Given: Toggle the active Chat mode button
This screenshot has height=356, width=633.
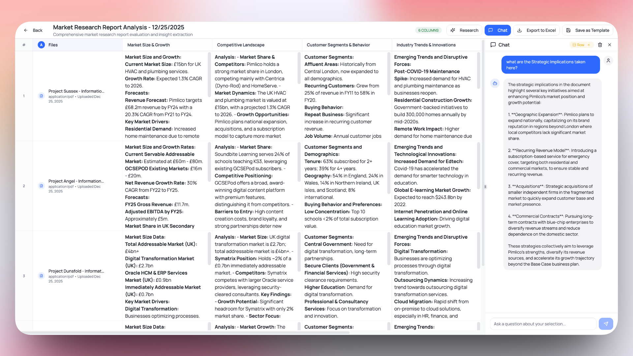Looking at the screenshot, I should [x=497, y=30].
